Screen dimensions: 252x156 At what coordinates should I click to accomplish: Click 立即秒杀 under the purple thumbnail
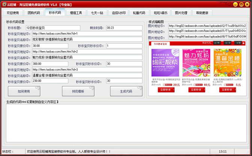pyautogui.click(x=166, y=90)
